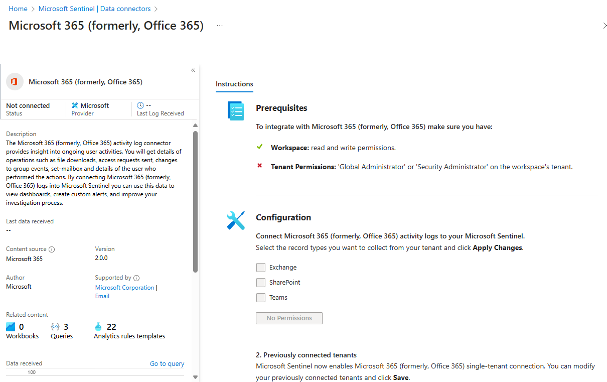Open Microsoft Sentinel Data connectors breadcrumb

[x=95, y=9]
